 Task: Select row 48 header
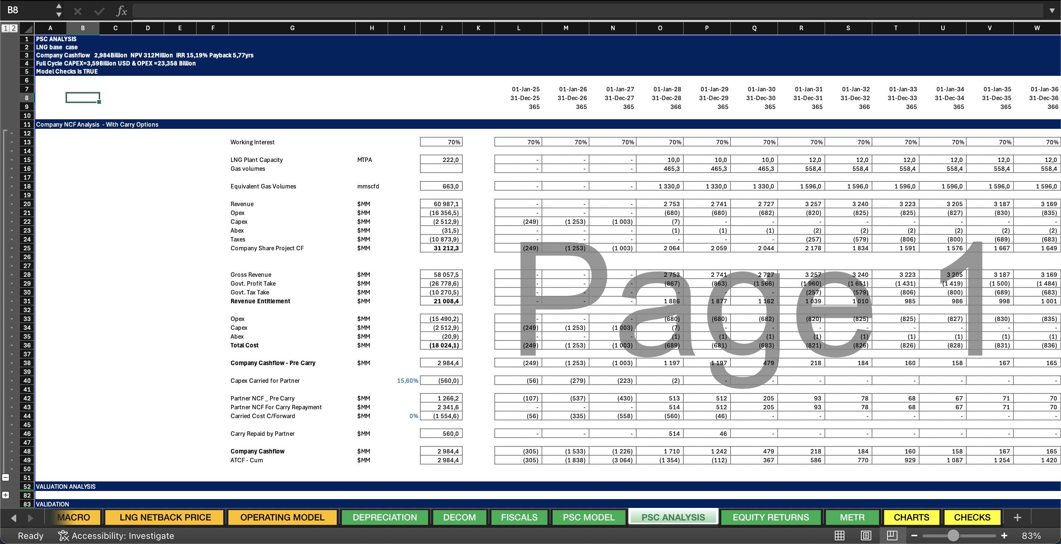pos(27,451)
